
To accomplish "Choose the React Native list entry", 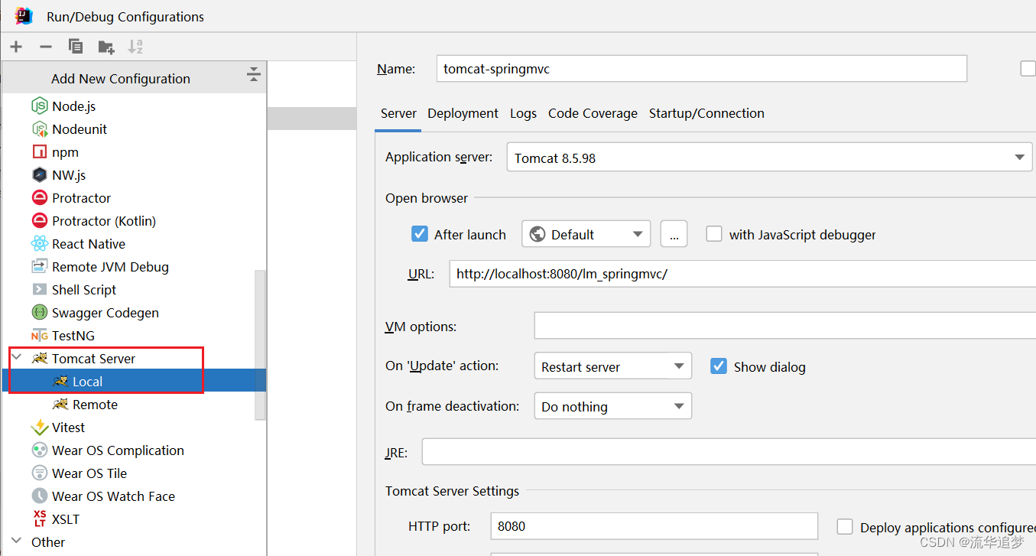I will [x=134, y=244].
